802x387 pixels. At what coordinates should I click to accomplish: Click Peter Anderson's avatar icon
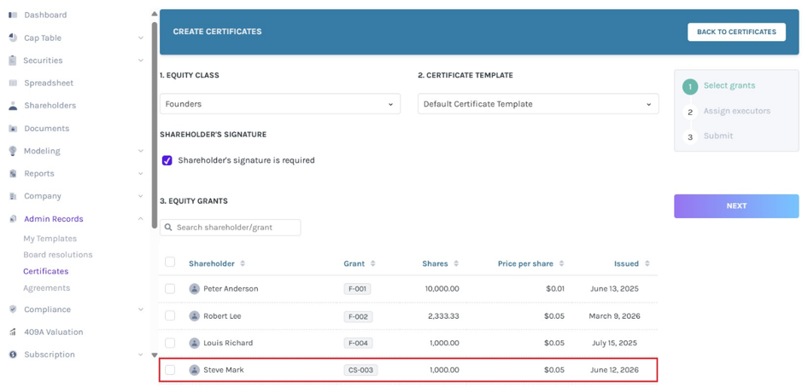pyautogui.click(x=195, y=288)
